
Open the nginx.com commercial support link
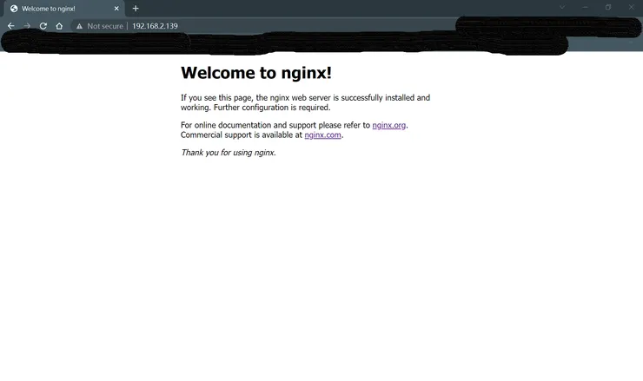pyautogui.click(x=322, y=135)
